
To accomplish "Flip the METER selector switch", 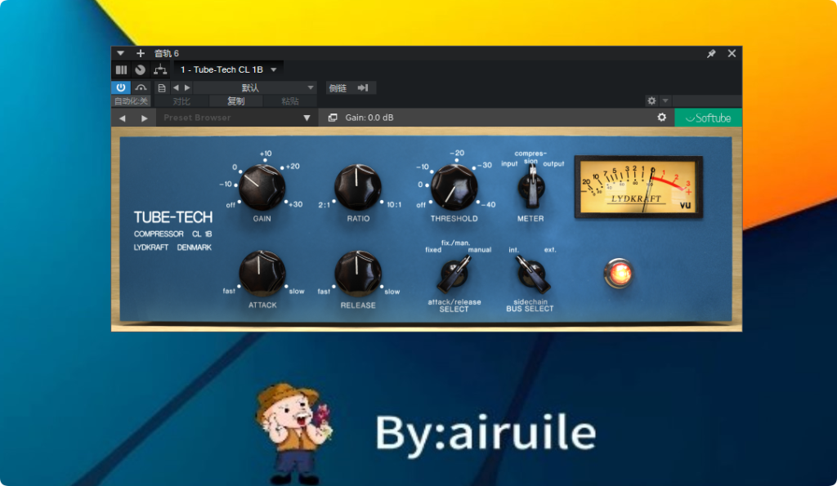I will 531,187.
